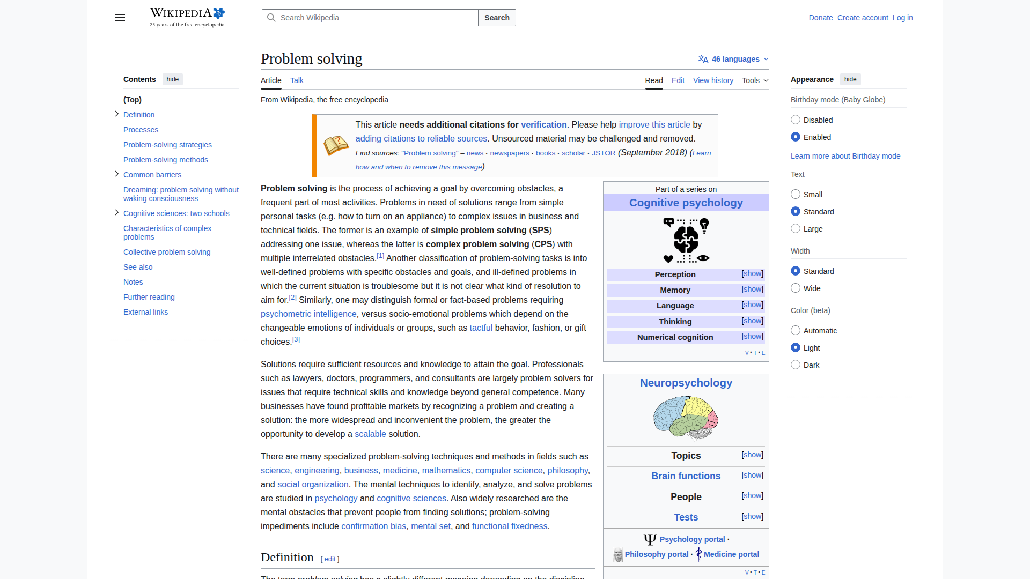Screen dimensions: 1030x579
Task: Click the question-mark book citation icon
Action: click(336, 145)
